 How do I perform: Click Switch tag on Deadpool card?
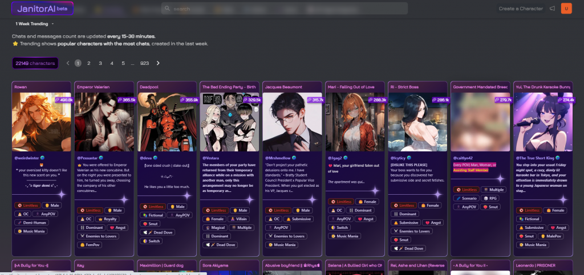pyautogui.click(x=151, y=241)
